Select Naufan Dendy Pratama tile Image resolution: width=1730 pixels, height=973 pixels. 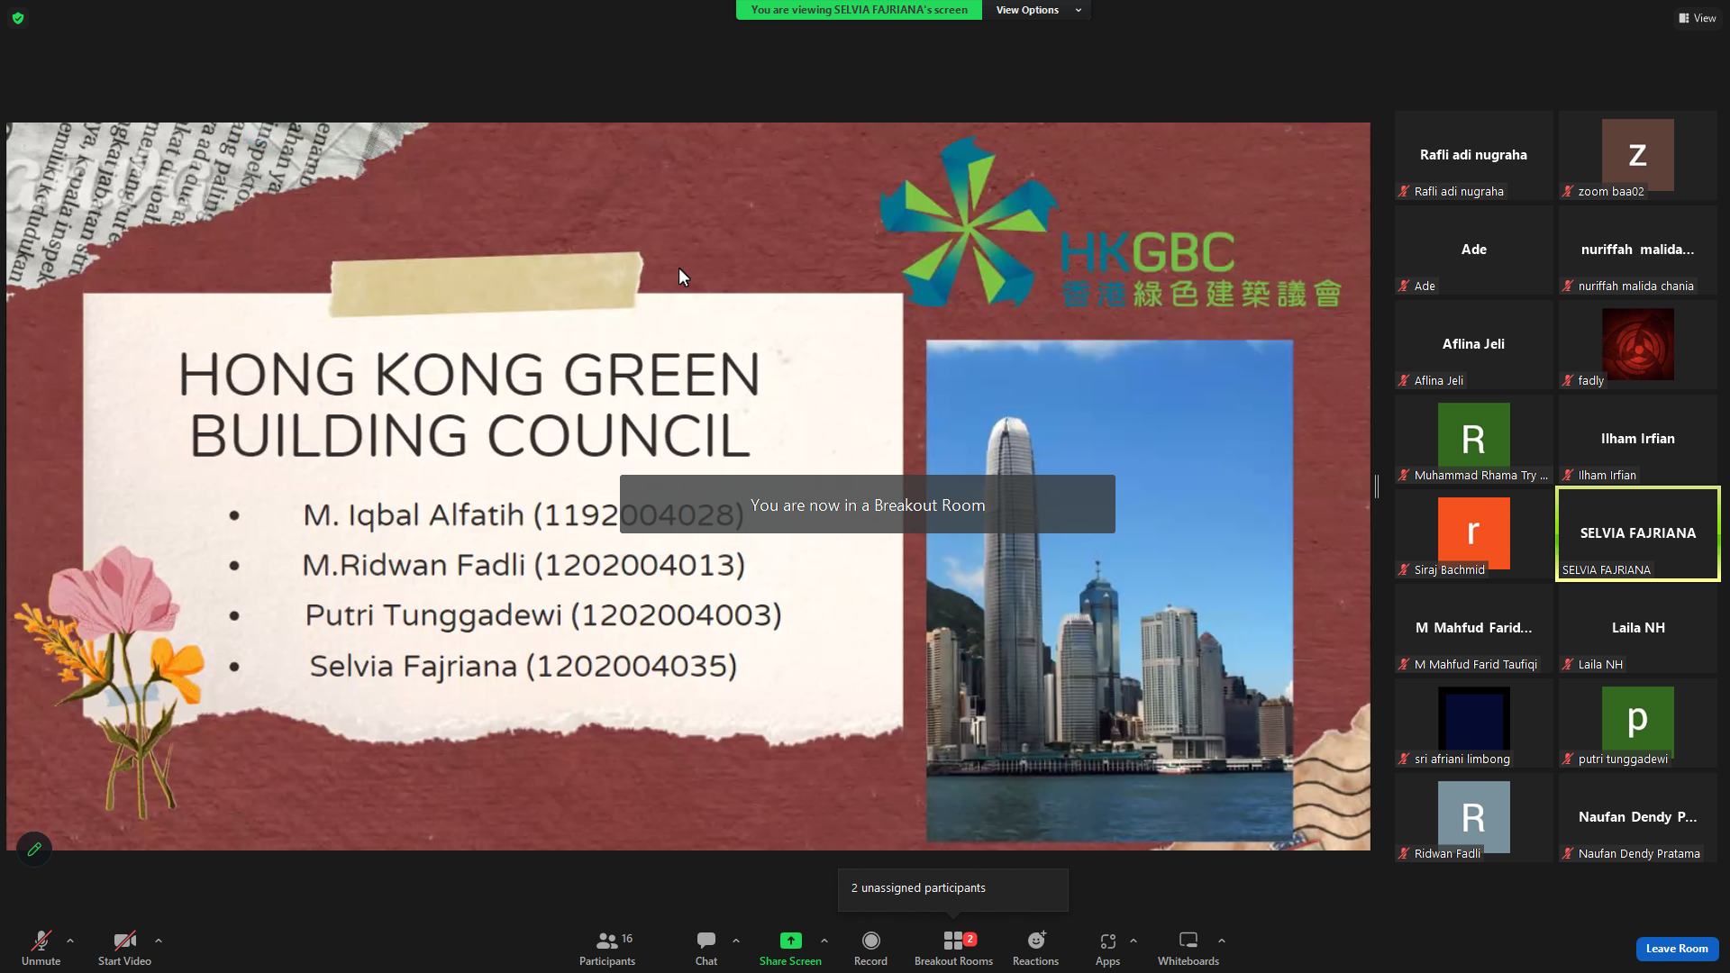click(x=1637, y=817)
